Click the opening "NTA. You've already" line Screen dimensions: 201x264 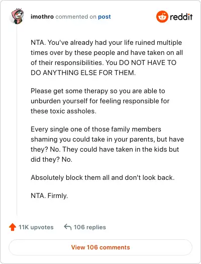coord(107,42)
